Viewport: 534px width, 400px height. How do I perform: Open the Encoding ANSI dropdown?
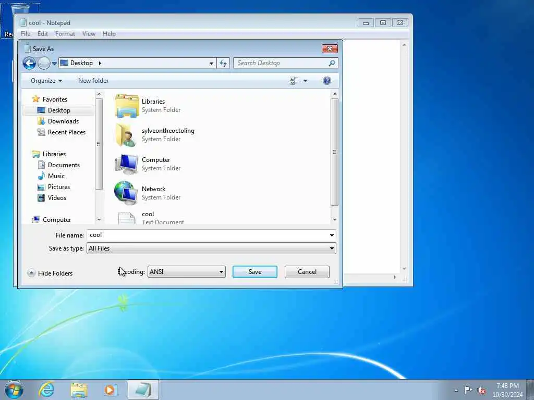pyautogui.click(x=186, y=272)
